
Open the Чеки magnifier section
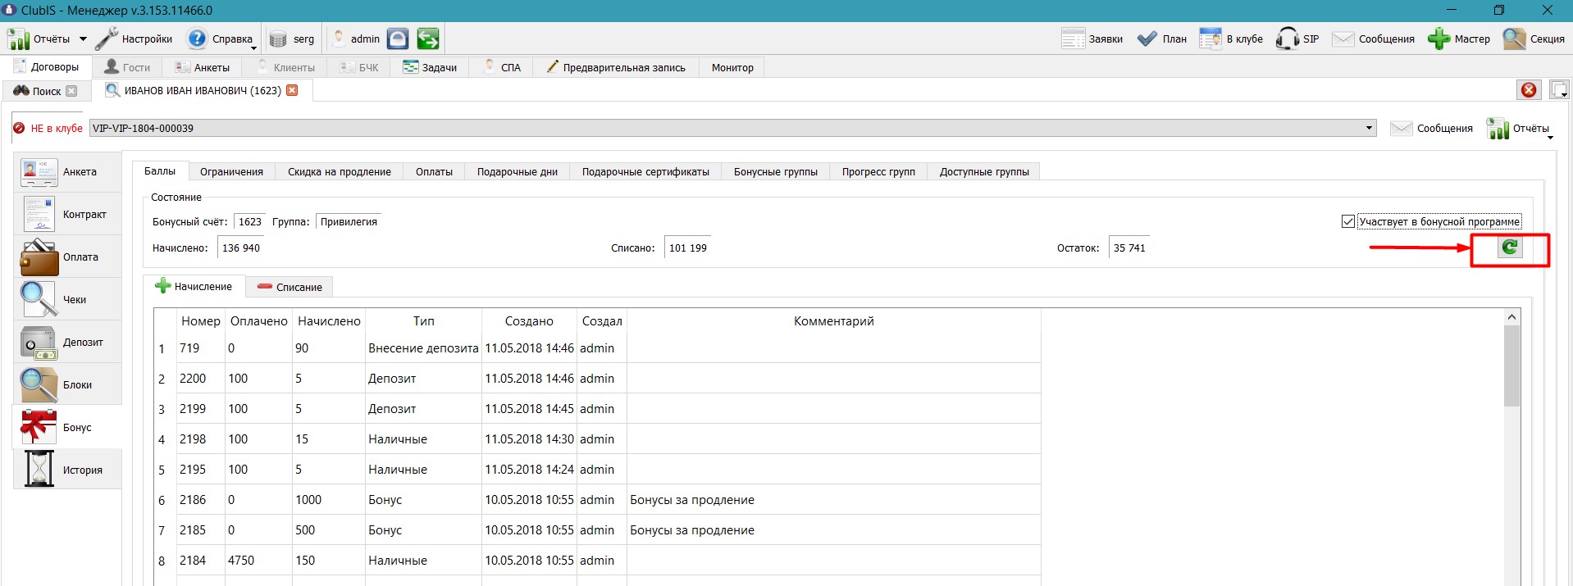67,299
